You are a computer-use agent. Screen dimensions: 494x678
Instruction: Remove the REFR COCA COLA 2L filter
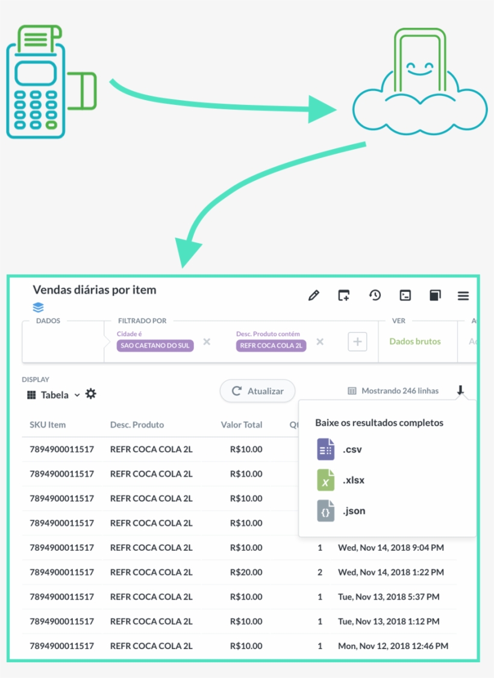click(320, 341)
